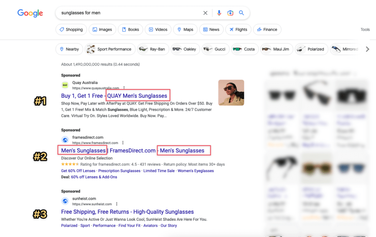Select the Mirrored filter chip

coord(346,49)
